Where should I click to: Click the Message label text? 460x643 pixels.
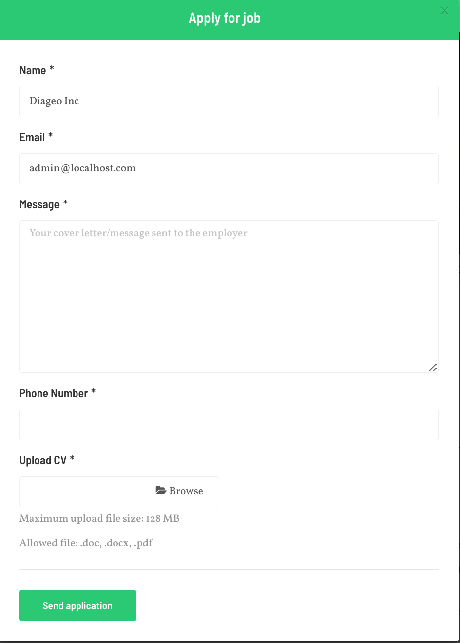tap(39, 204)
